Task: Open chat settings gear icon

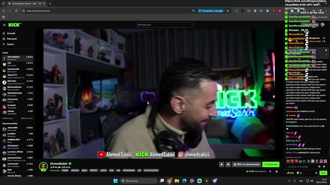Action: point(316,173)
